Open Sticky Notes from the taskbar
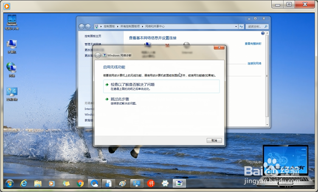This screenshot has height=192, width=318. tap(66, 184)
